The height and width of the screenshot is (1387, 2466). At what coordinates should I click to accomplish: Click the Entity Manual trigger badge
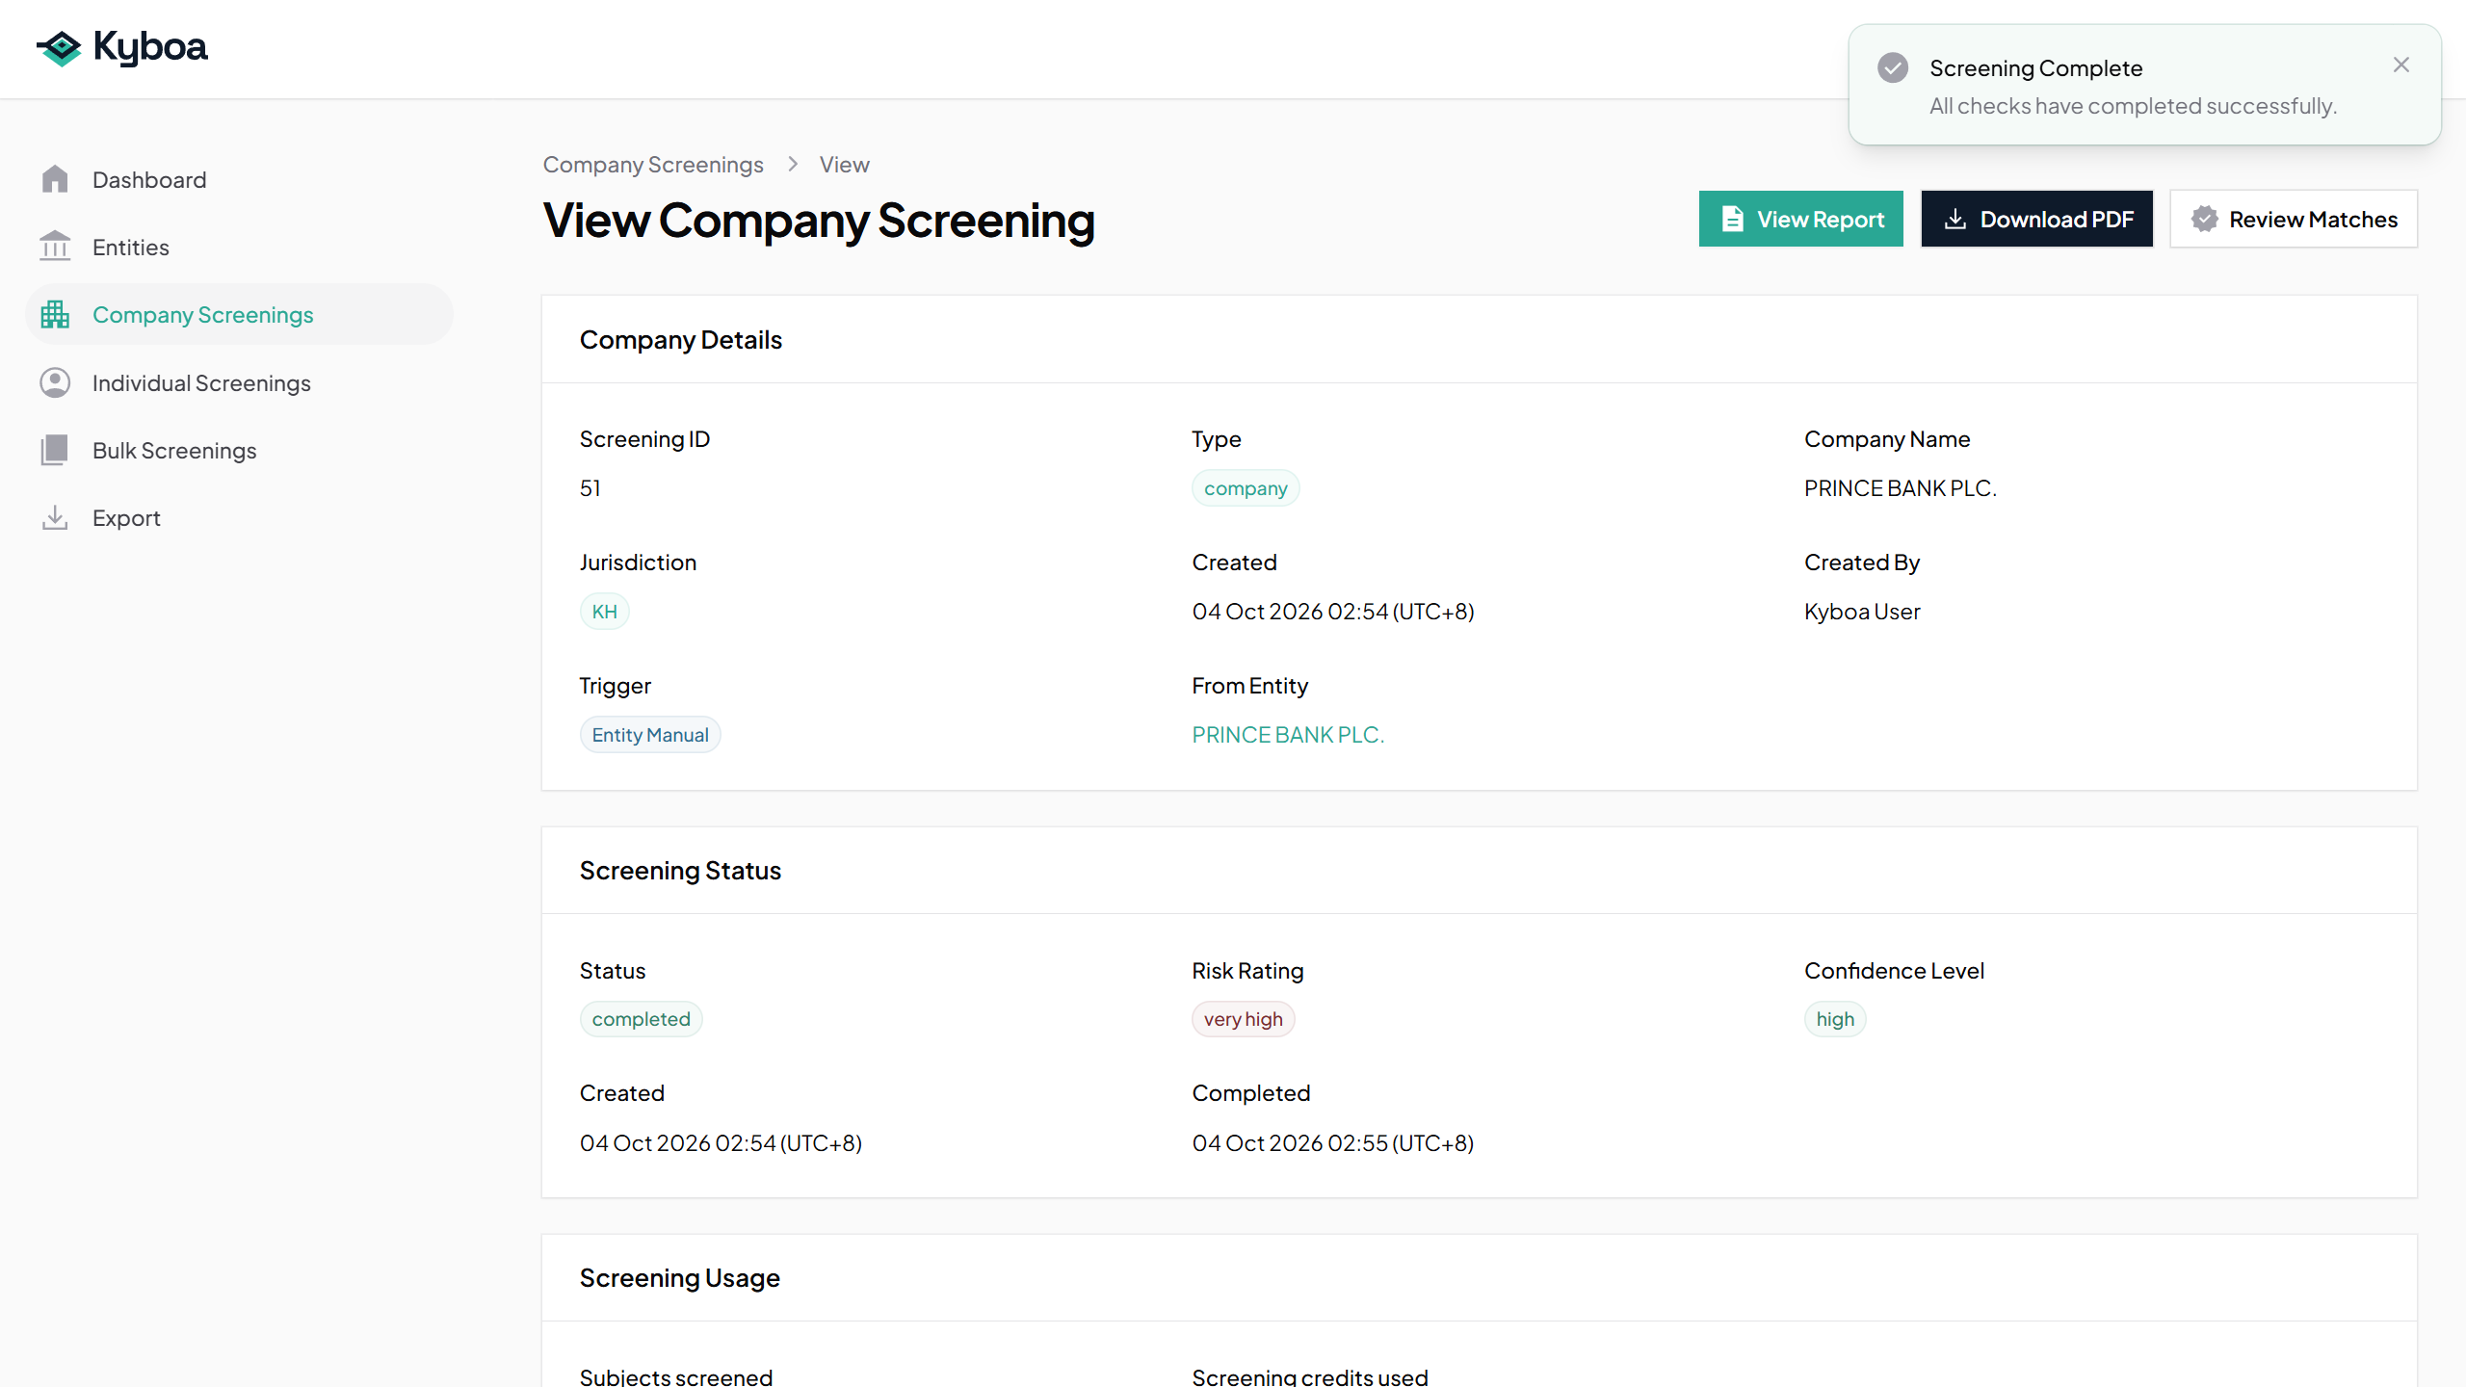pos(650,735)
